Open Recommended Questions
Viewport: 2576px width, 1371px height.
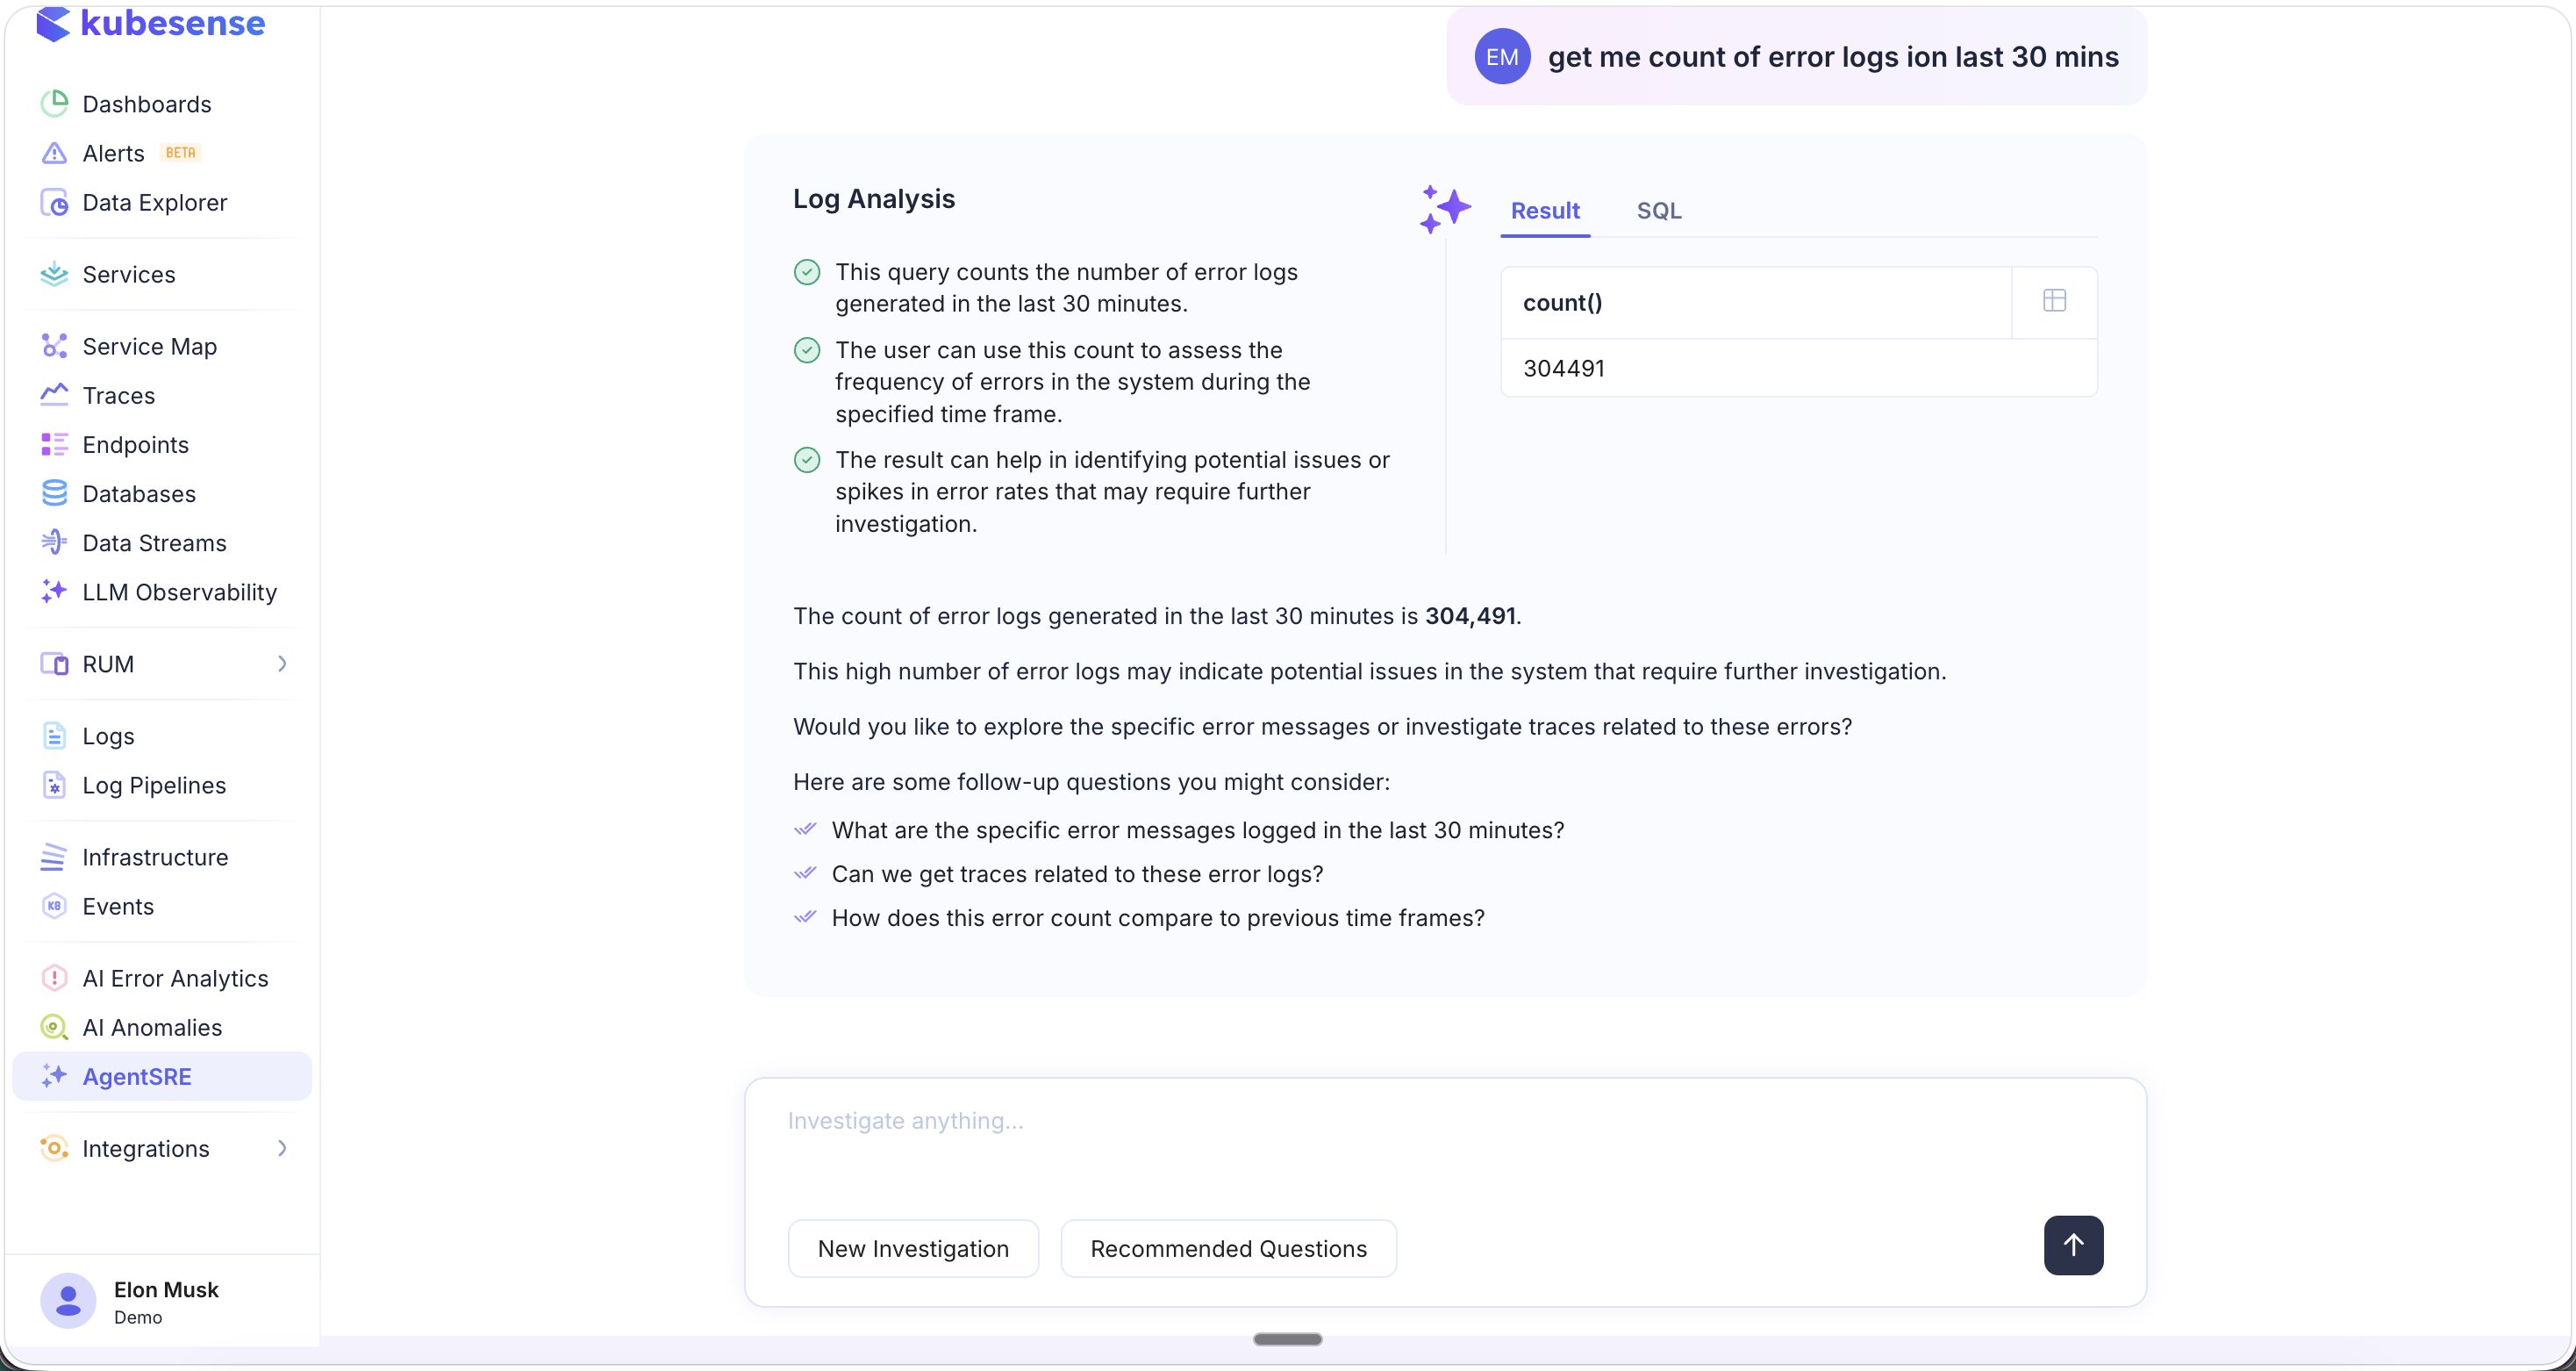tap(1228, 1248)
